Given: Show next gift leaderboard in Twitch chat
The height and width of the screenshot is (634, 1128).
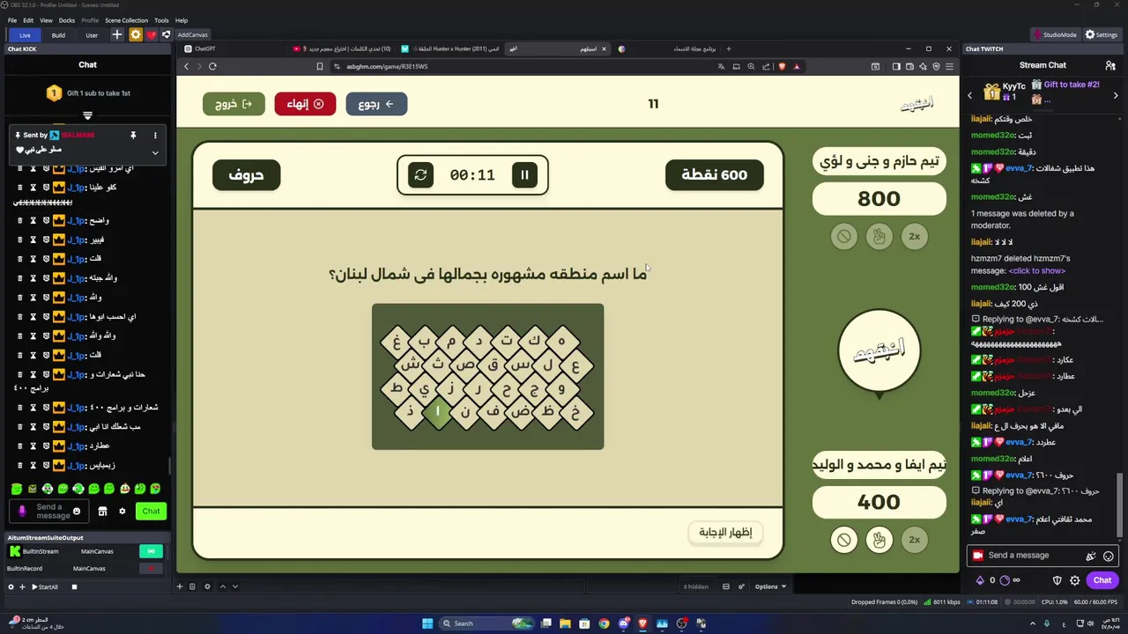Looking at the screenshot, I should click(1116, 95).
